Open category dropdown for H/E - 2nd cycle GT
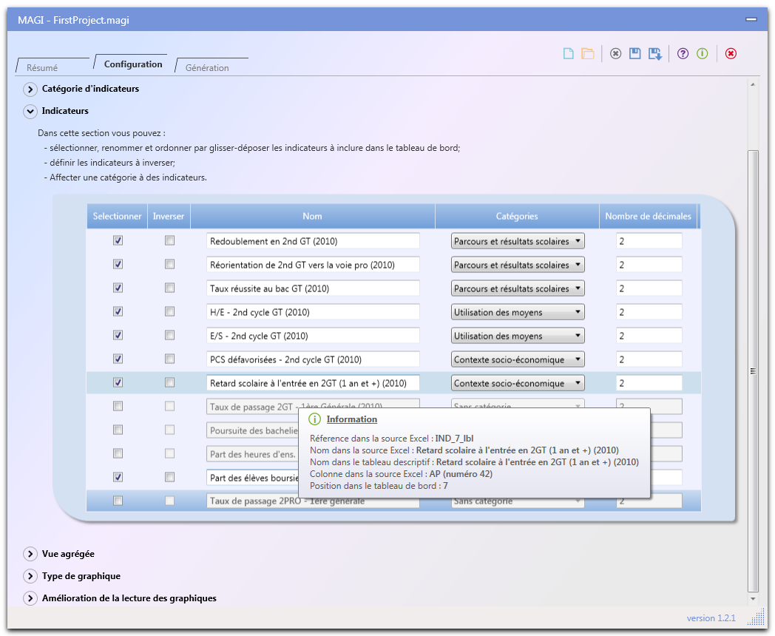Image resolution: width=775 pixels, height=636 pixels. point(518,312)
